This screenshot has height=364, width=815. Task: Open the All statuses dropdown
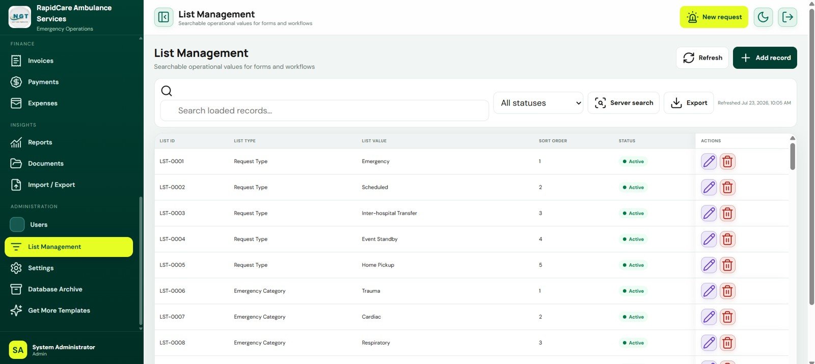[x=538, y=103]
